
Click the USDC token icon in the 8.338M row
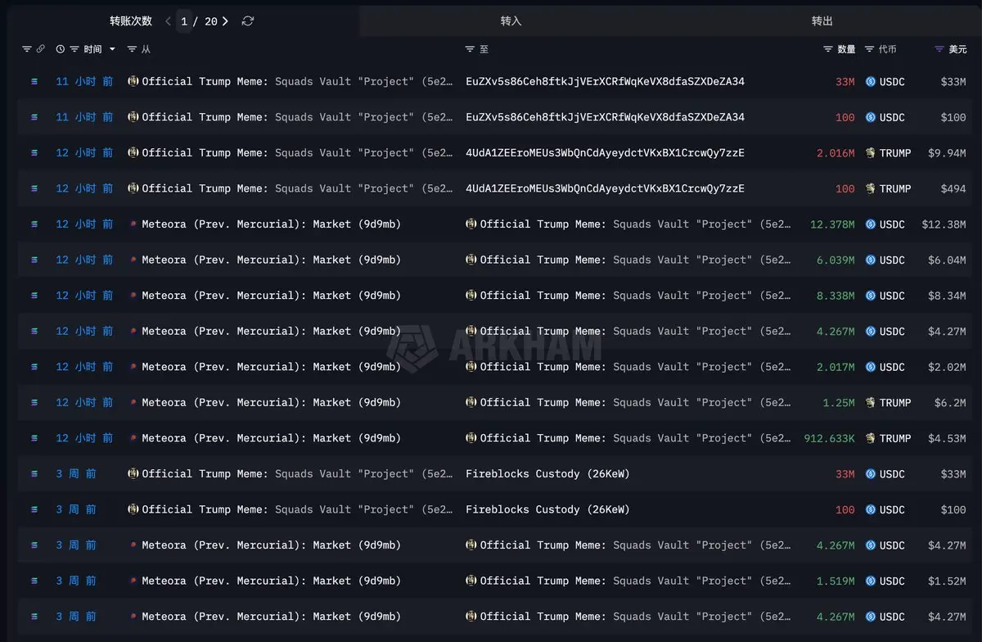[x=871, y=296]
